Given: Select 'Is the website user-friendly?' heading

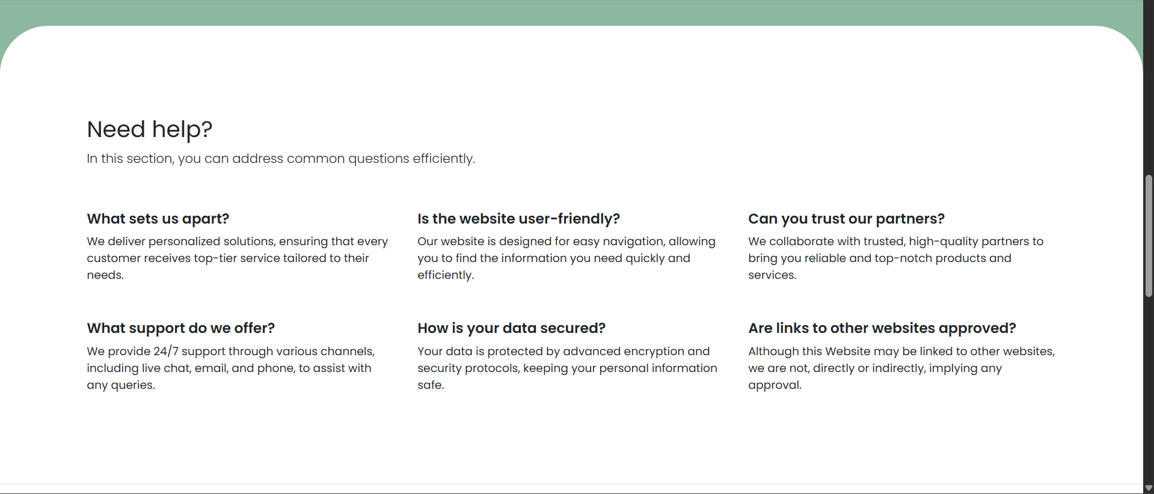Looking at the screenshot, I should (x=518, y=219).
